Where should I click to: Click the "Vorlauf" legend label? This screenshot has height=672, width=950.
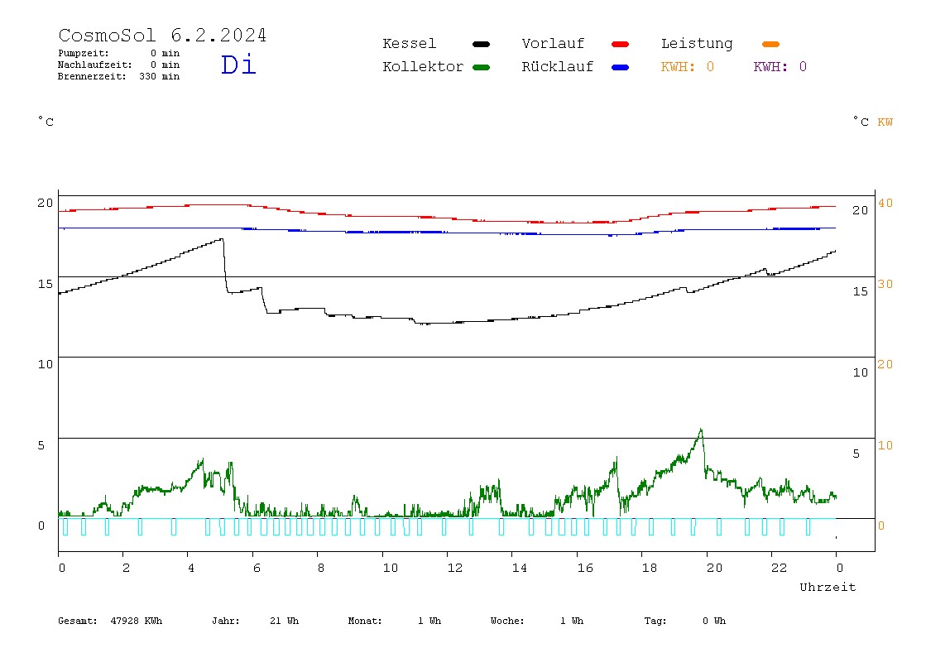coord(553,44)
